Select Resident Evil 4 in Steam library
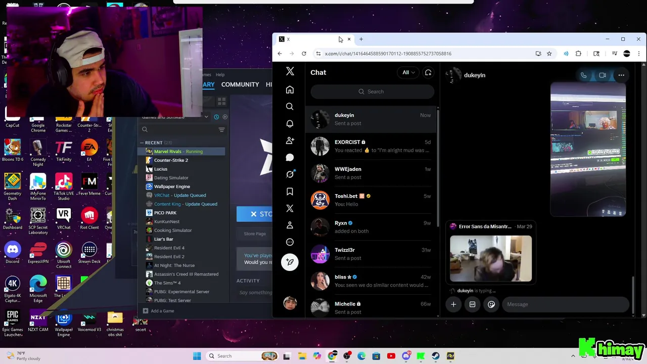Viewport: 647px width, 364px height. pyautogui.click(x=169, y=248)
